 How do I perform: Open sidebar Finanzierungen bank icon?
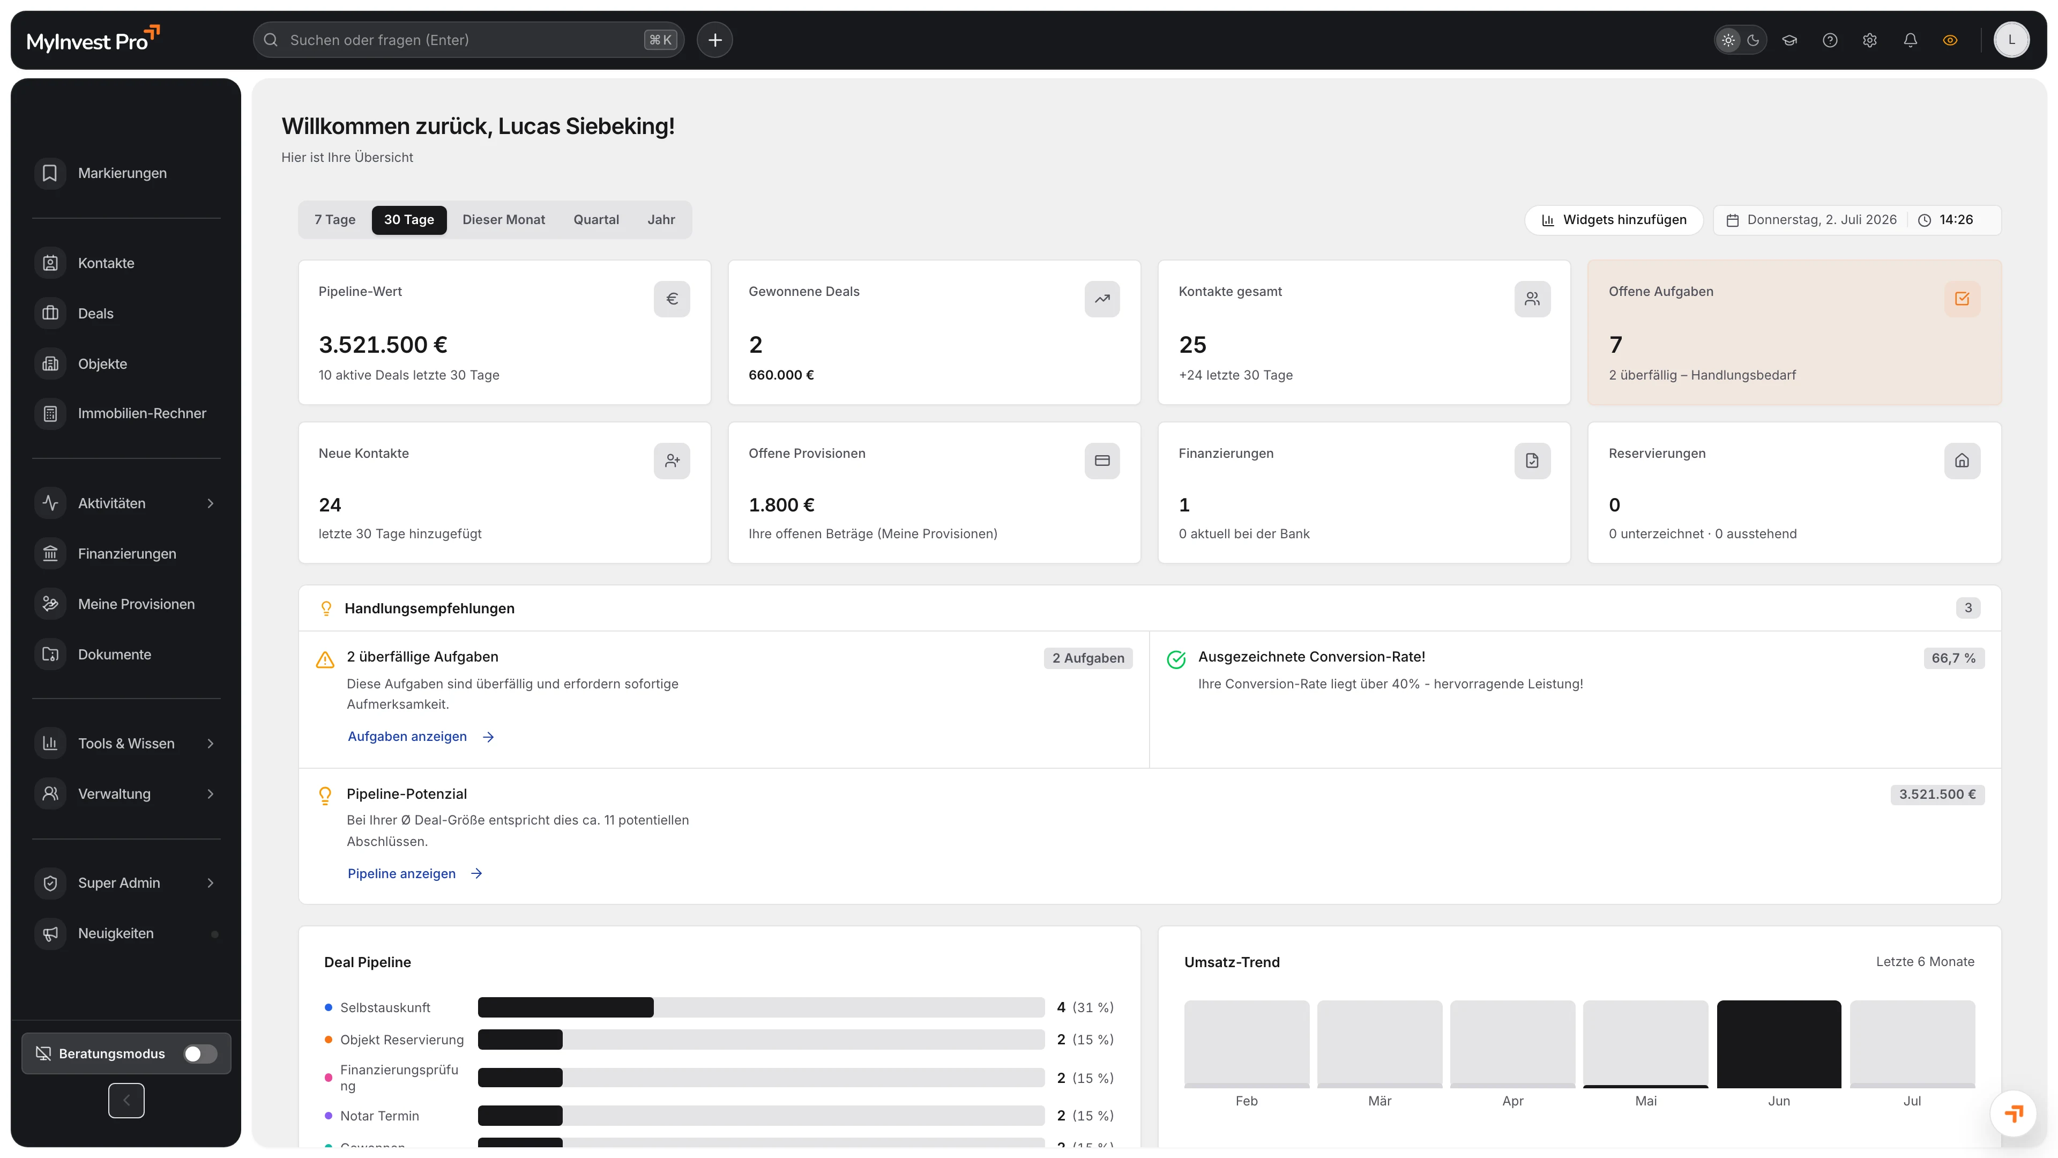(x=49, y=554)
